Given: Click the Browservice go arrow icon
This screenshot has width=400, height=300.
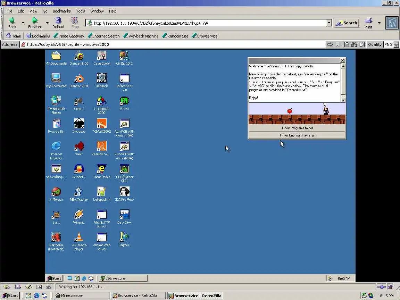Looking at the screenshot, I should (330, 44).
